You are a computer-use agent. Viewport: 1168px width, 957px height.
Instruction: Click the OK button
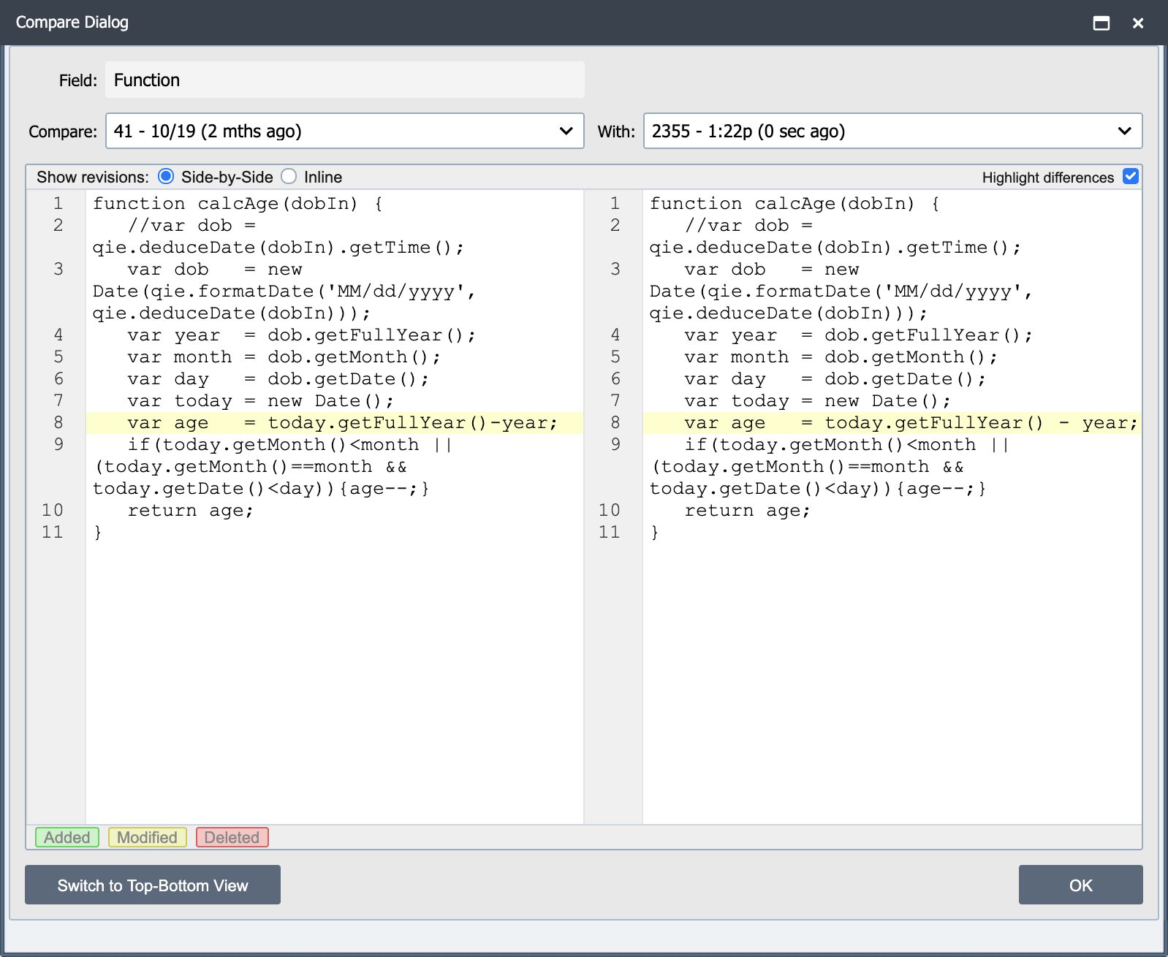tap(1080, 885)
